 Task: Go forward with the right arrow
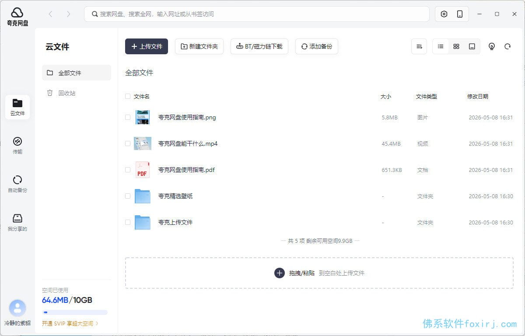pos(68,14)
